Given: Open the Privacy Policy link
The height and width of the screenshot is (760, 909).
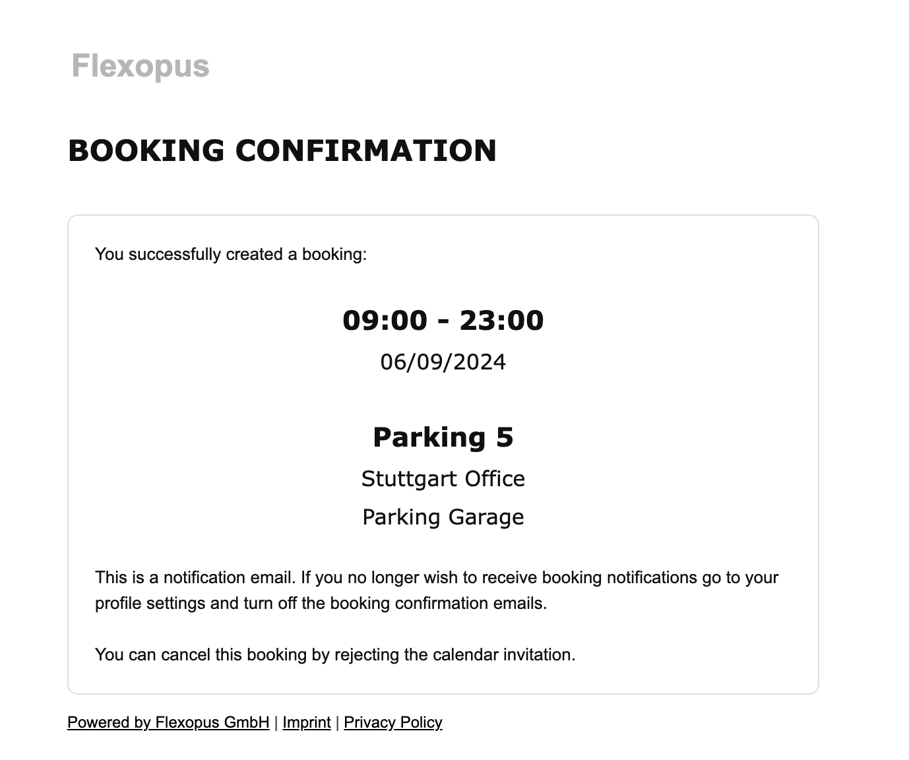Looking at the screenshot, I should click(392, 722).
